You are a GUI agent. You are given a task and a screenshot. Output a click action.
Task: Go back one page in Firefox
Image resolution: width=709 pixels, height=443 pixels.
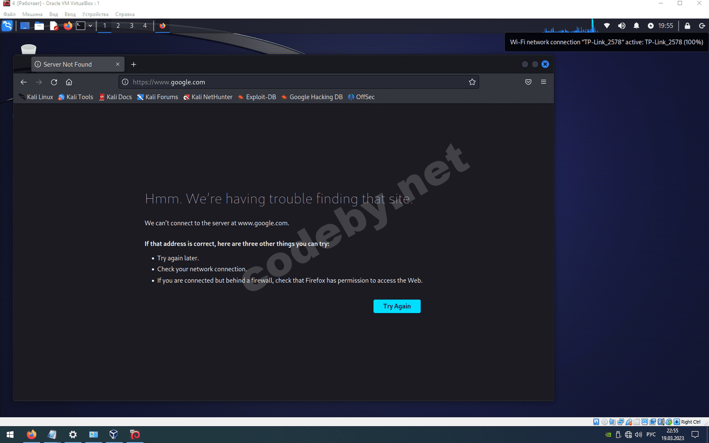[x=23, y=82]
